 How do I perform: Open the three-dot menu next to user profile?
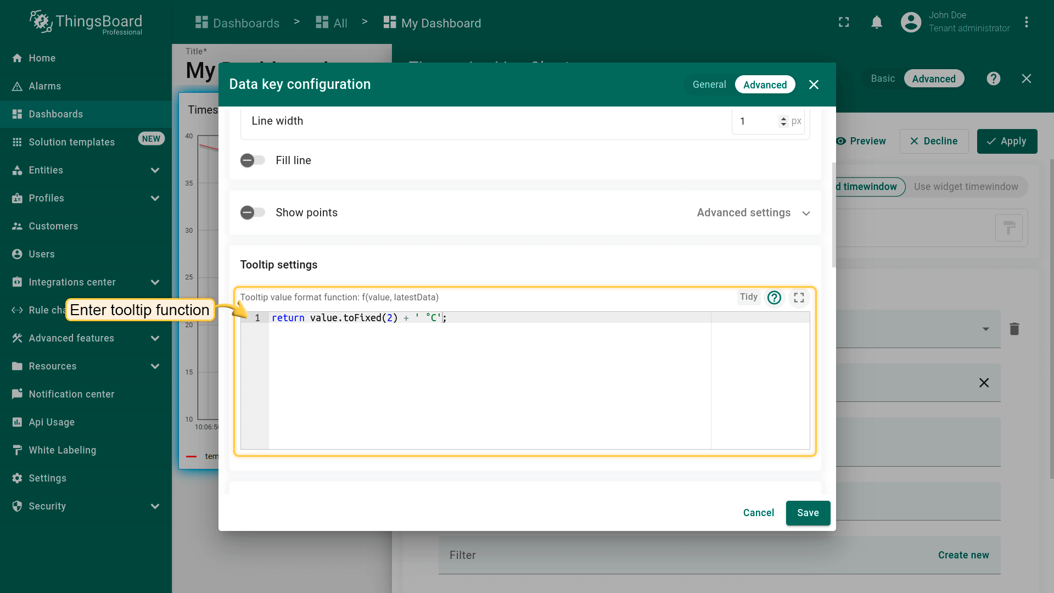tap(1026, 23)
